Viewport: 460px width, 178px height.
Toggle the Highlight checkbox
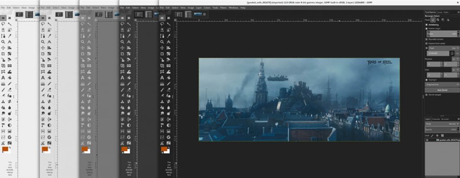pos(427,80)
